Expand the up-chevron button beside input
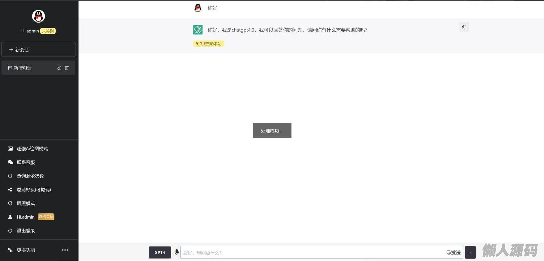 470,252
